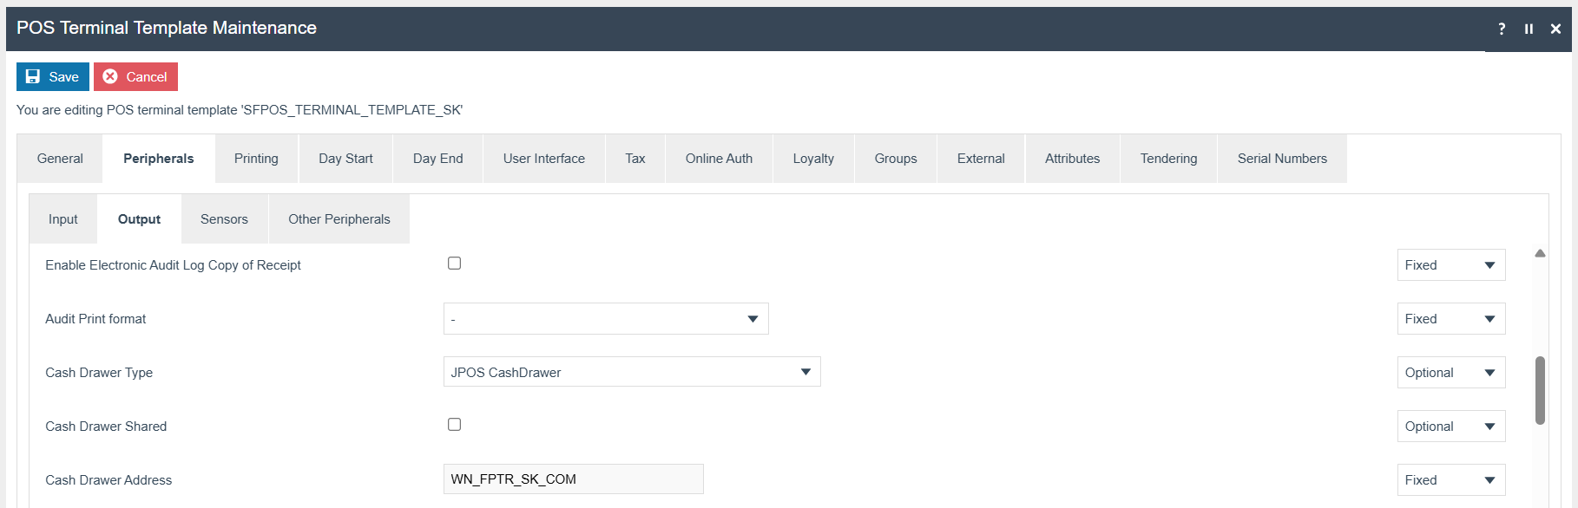Click the pause icon in title bar
Screen dimensions: 1578x508
click(x=1529, y=29)
